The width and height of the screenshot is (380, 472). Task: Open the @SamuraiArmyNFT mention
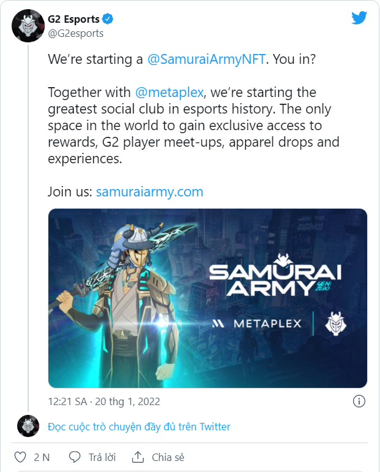click(206, 60)
